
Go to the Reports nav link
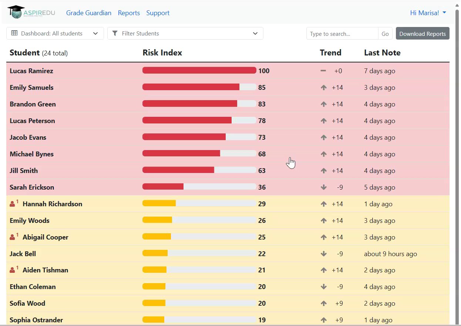tap(129, 13)
